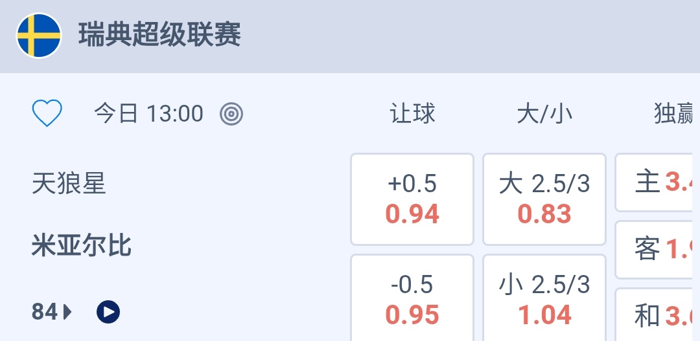Open the 米亚尔比 team name
Viewport: 700px width, 341px height.
click(82, 246)
